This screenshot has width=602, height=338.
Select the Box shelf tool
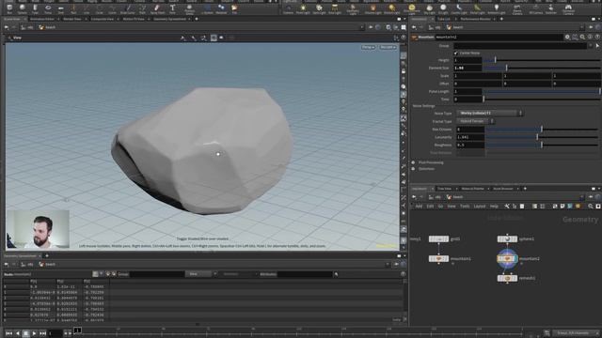click(9, 8)
